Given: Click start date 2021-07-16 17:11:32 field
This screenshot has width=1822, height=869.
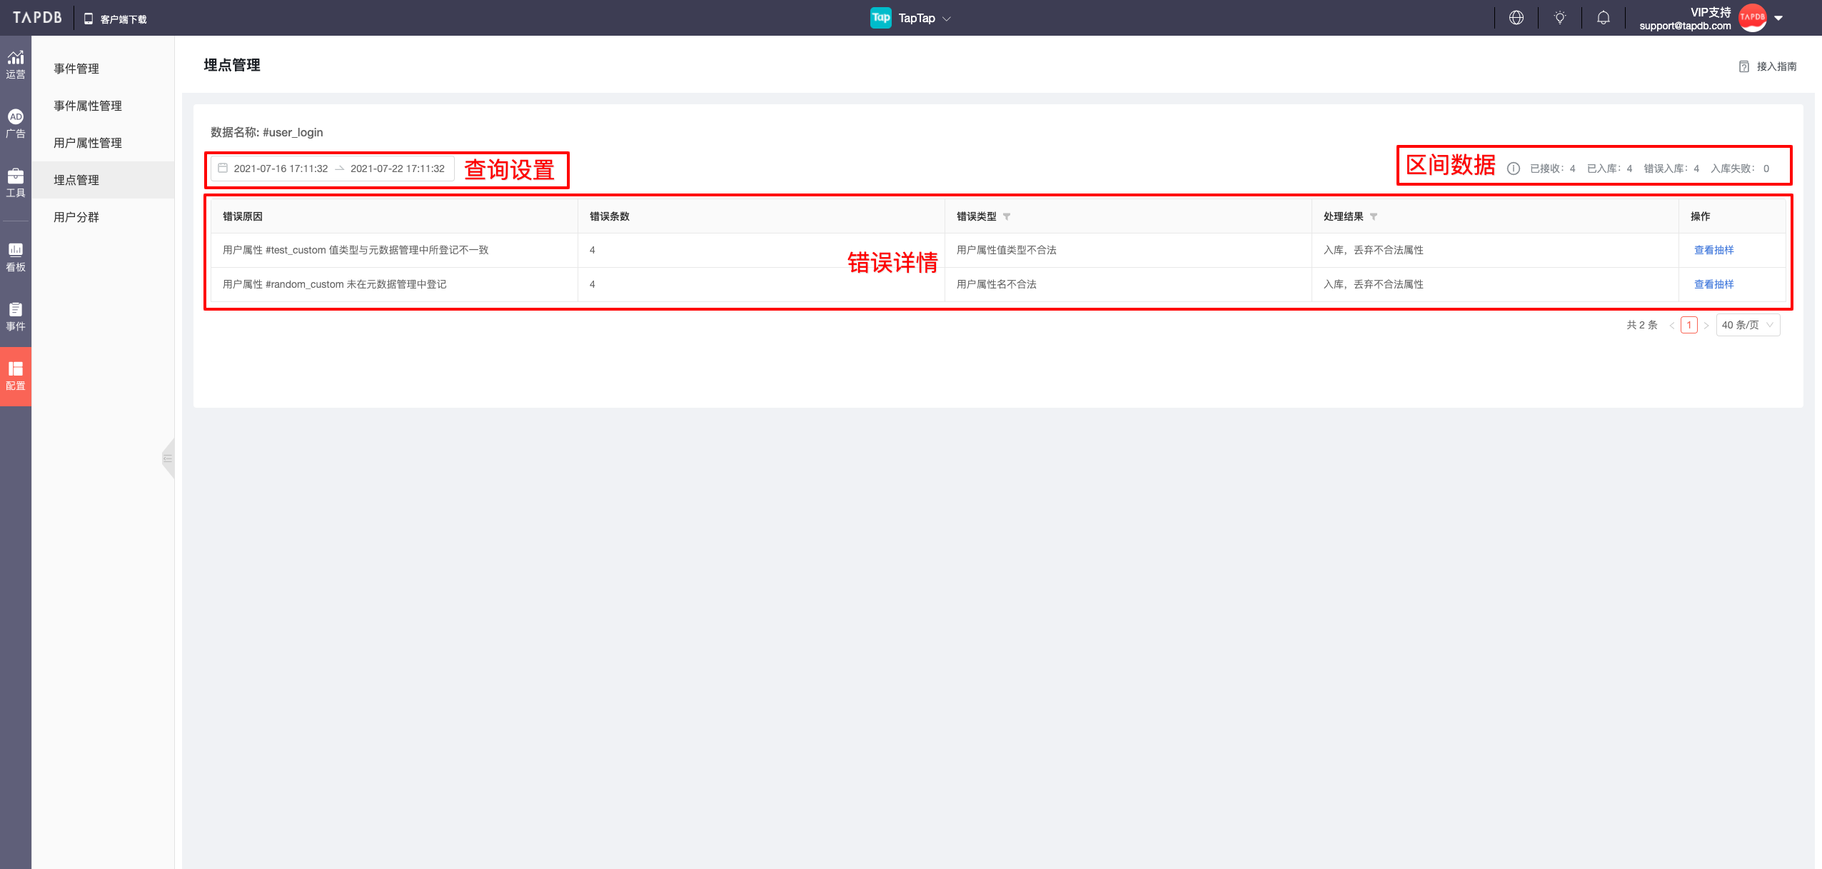Looking at the screenshot, I should tap(281, 169).
